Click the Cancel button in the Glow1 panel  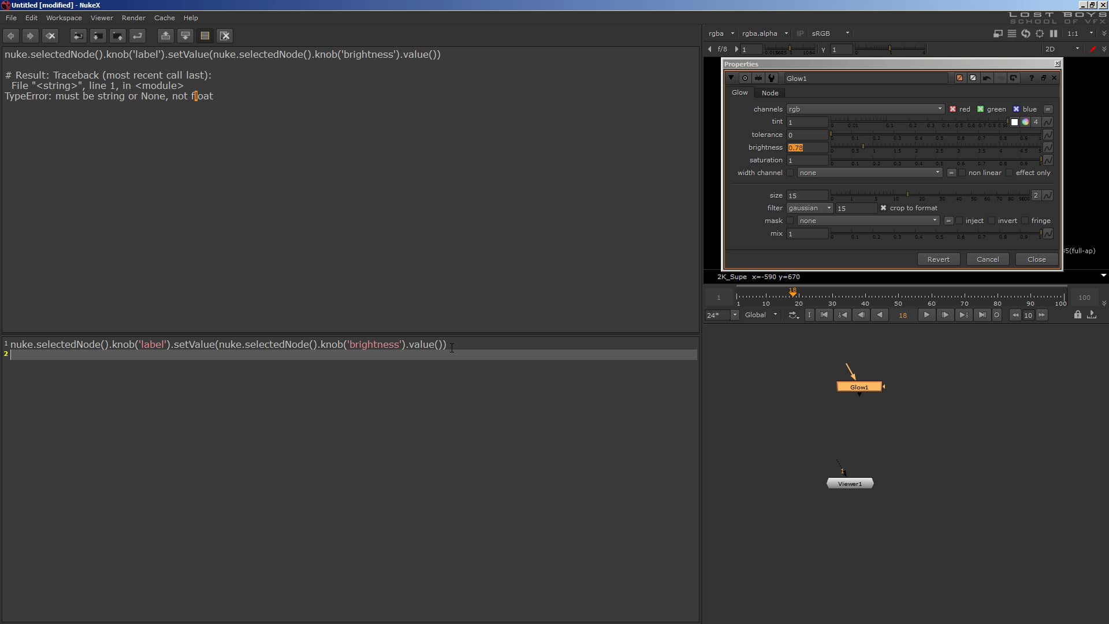click(x=988, y=259)
